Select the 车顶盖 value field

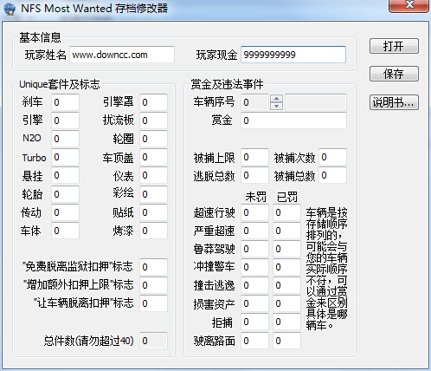point(153,157)
